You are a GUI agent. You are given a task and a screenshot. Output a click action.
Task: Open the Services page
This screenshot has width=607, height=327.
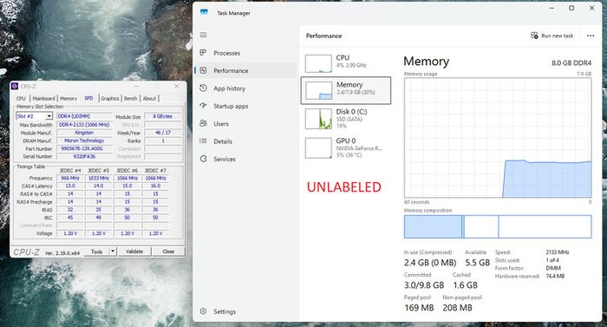click(225, 160)
